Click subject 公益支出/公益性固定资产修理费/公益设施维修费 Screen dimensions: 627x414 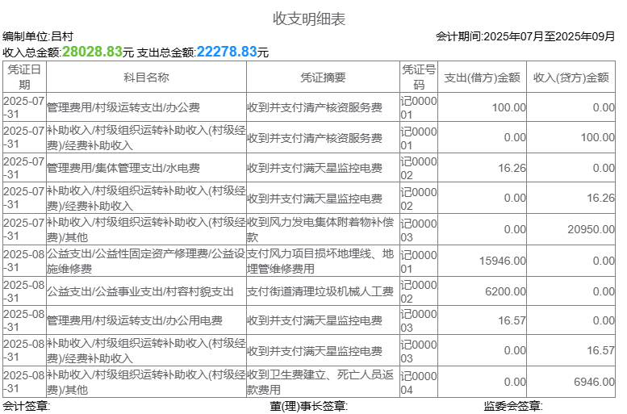click(x=146, y=261)
